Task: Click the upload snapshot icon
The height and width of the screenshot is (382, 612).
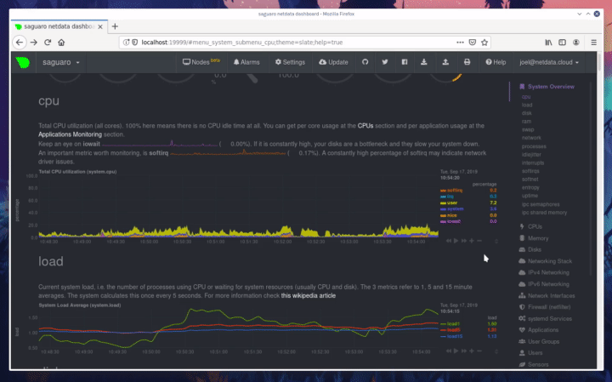Action: coord(445,62)
